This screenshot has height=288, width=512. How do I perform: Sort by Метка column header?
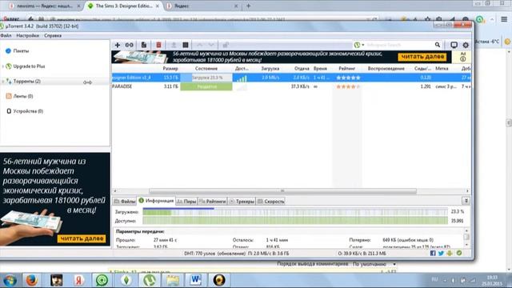tap(442, 69)
